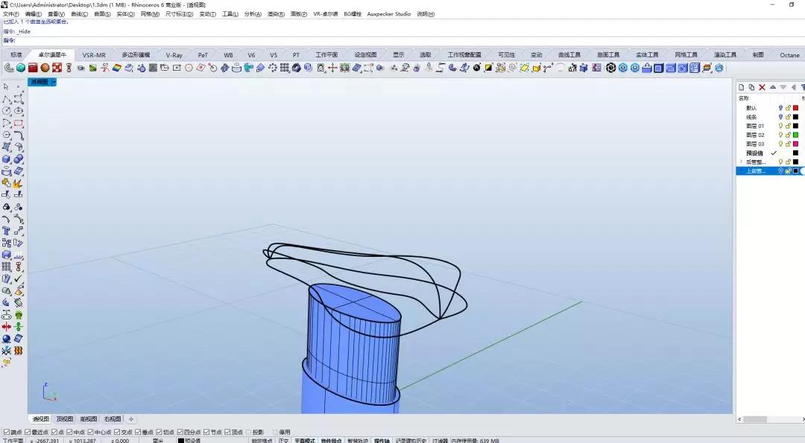The width and height of the screenshot is (805, 443).
Task: Select the text T tool in left sidebar
Action: pyautogui.click(x=6, y=231)
